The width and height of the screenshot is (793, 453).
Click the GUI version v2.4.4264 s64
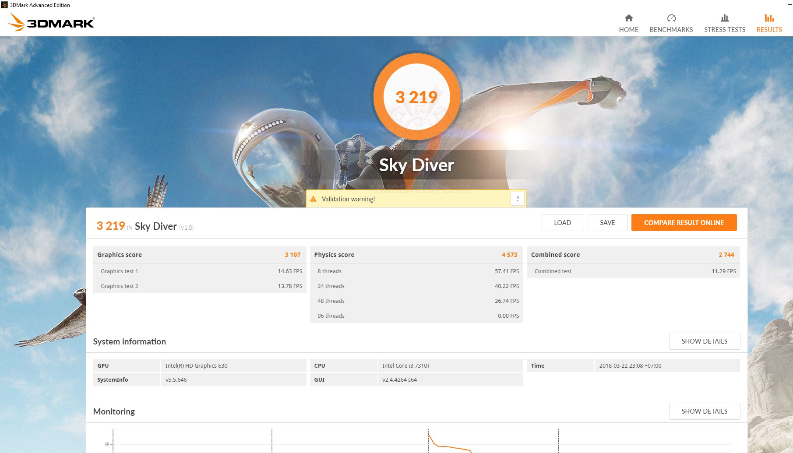click(399, 380)
